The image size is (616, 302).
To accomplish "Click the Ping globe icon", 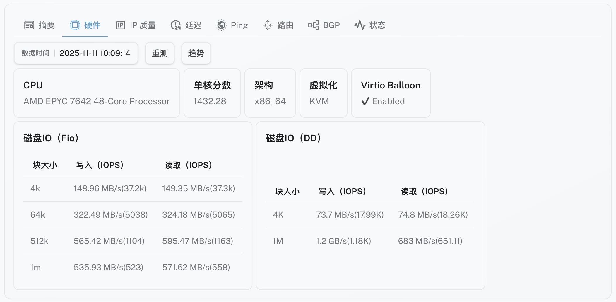I will [221, 25].
